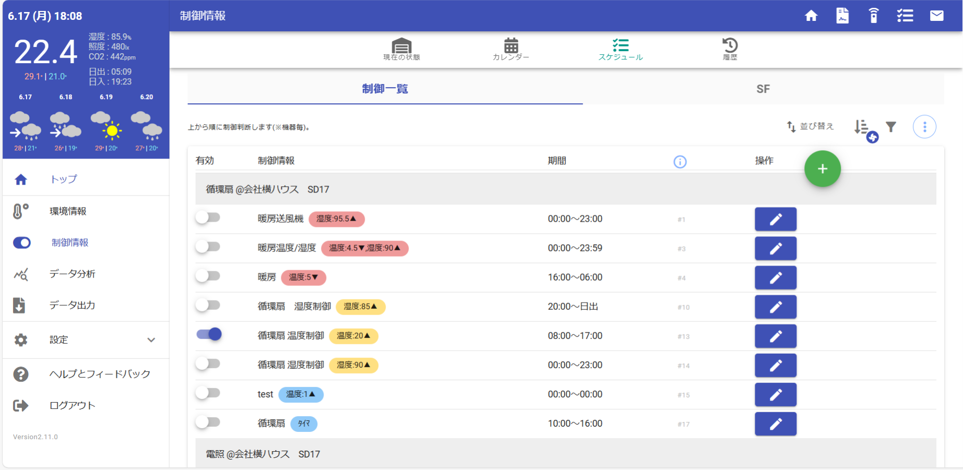Click the sidebar home icon beside トップ
Screen dimensions: 963x470
[21, 179]
